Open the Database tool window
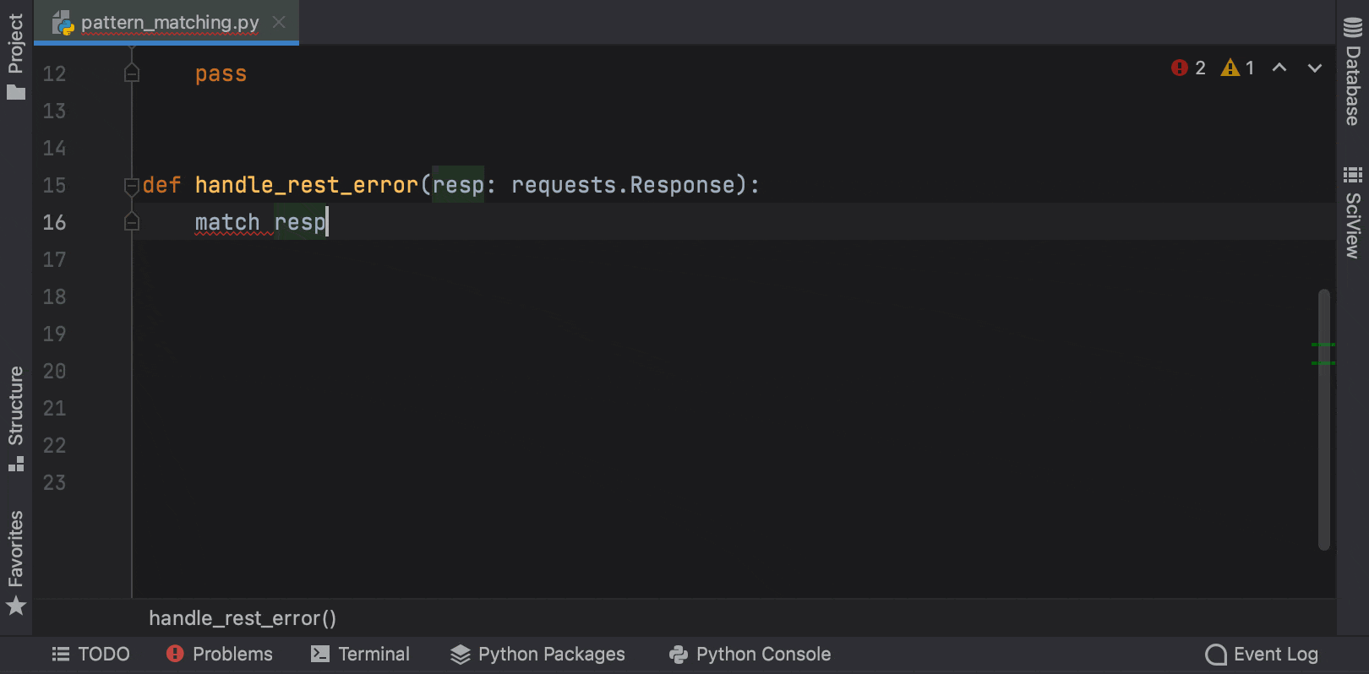This screenshot has width=1369, height=674. point(1352,72)
